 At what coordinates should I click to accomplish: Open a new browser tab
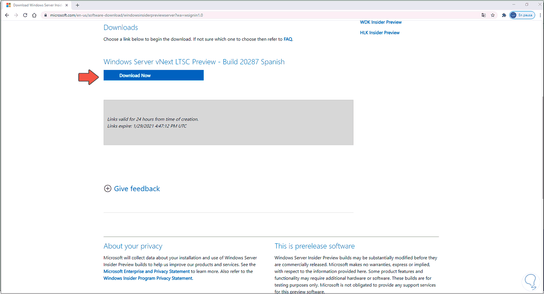[77, 5]
